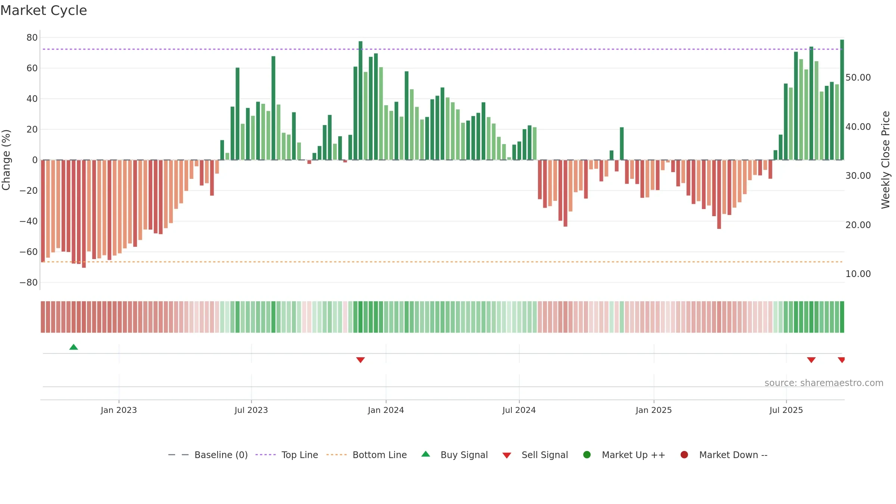The width and height of the screenshot is (896, 504).
Task: Click the Market Up ++ green circle icon
Action: point(587,455)
